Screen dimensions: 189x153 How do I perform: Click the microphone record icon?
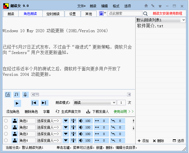tap(25, 95)
